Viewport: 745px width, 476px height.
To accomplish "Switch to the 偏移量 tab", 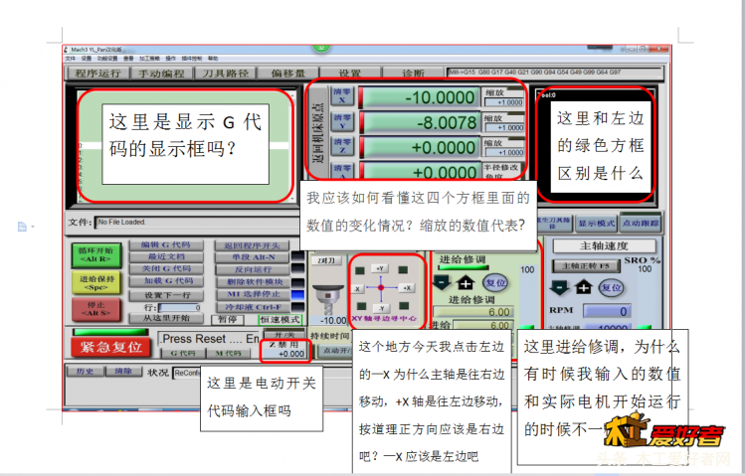I will (287, 74).
